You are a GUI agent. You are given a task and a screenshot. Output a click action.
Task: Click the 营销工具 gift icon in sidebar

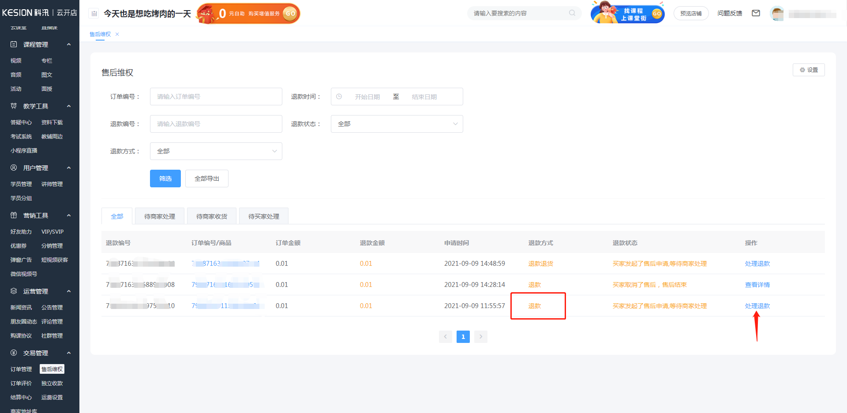(13, 215)
